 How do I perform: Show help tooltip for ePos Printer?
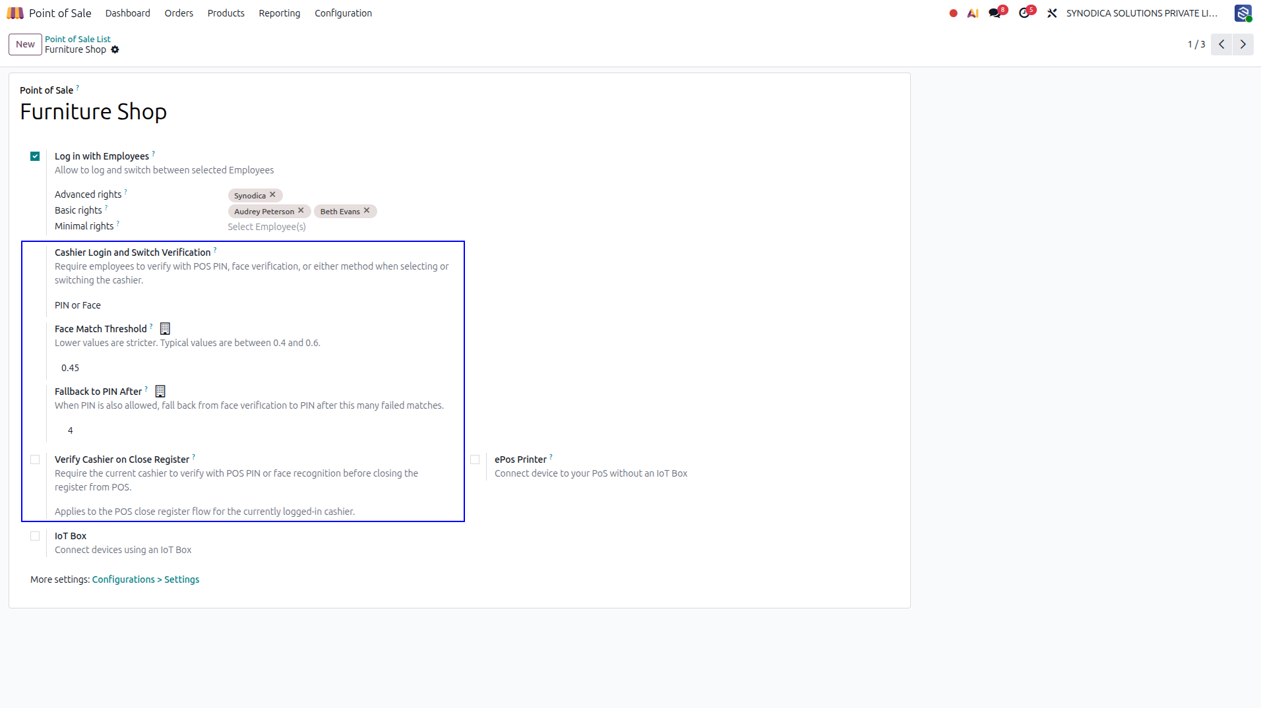tap(551, 456)
